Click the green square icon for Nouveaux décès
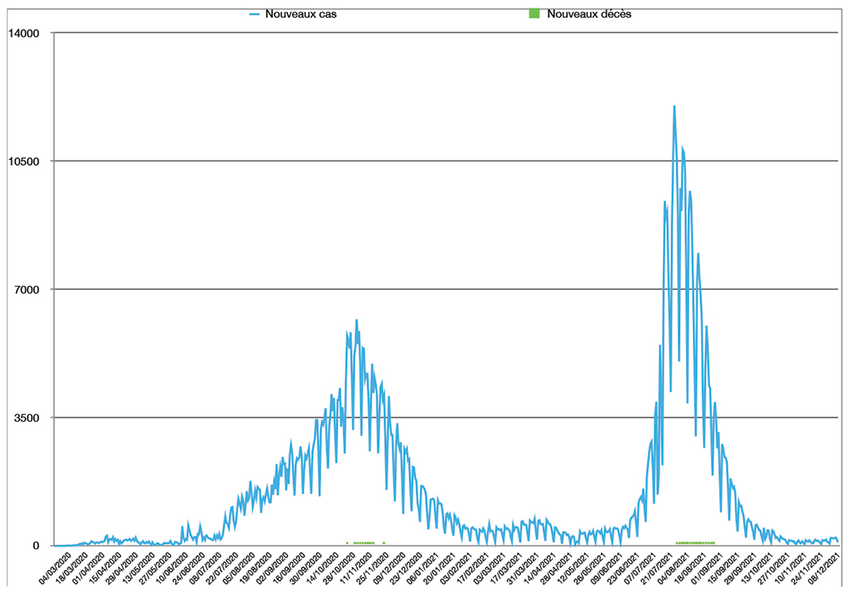 point(533,14)
